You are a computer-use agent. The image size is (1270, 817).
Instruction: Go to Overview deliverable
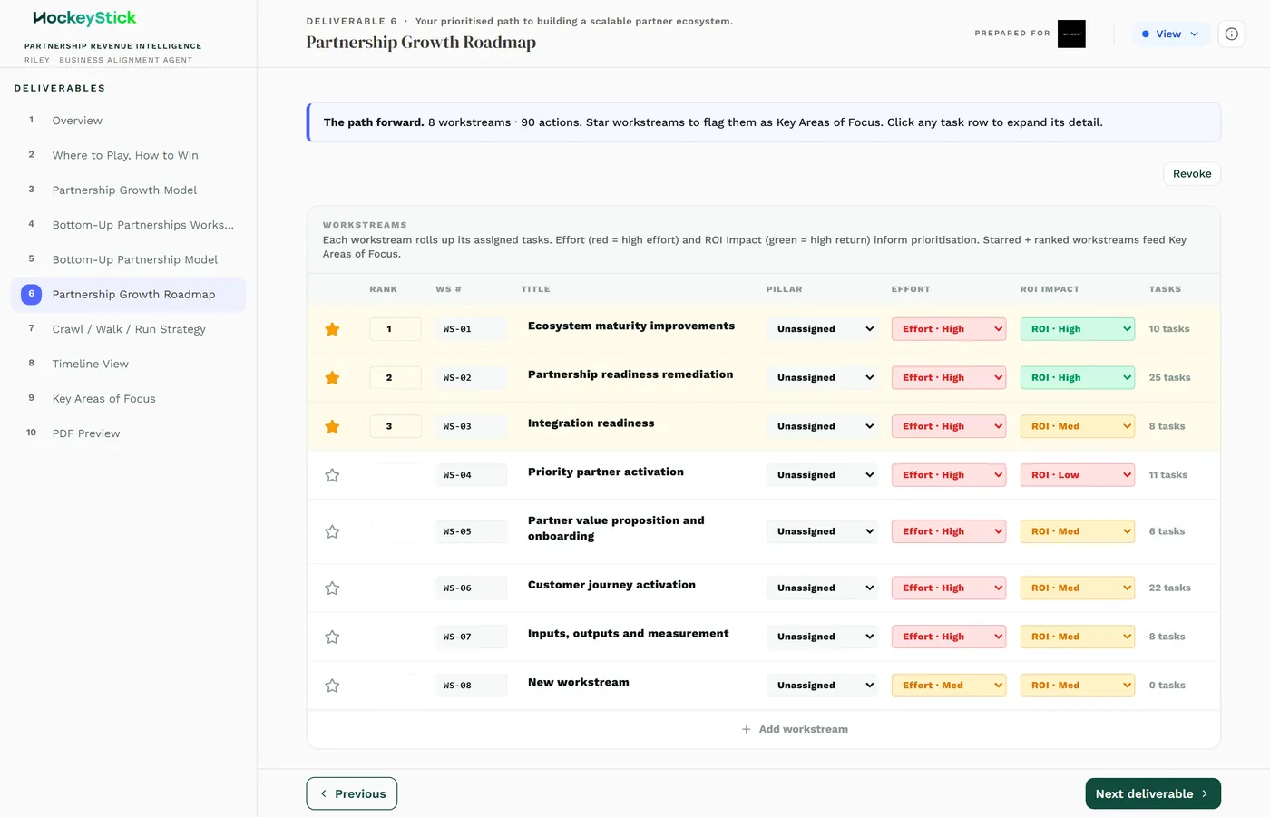(128, 121)
